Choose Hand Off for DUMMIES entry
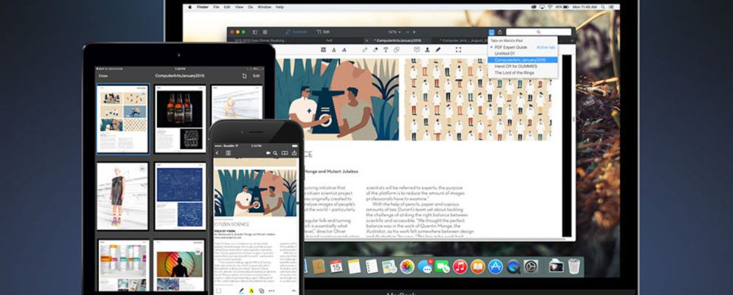 coord(523,66)
